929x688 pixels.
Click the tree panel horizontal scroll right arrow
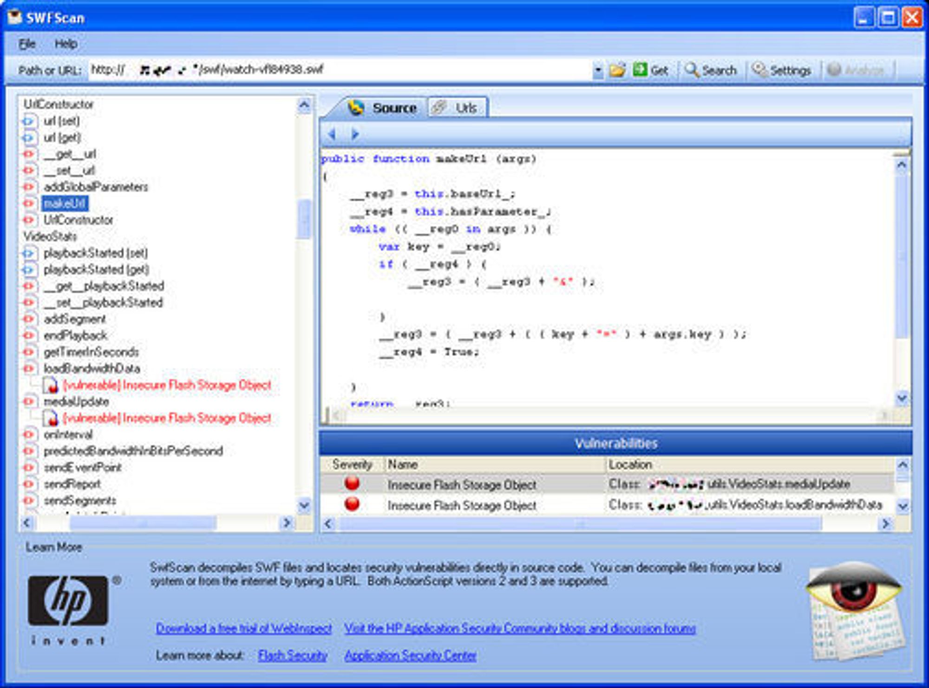tap(287, 523)
